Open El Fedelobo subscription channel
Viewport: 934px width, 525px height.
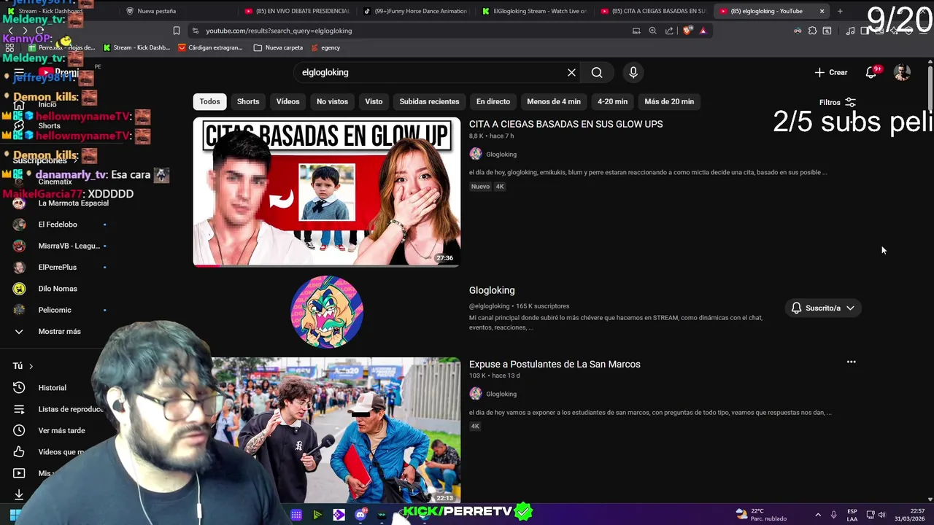tap(58, 225)
